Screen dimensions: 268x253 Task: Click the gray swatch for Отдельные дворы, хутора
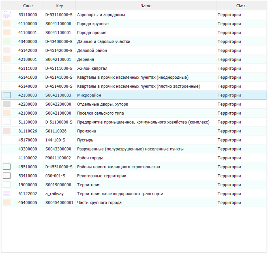7,104
